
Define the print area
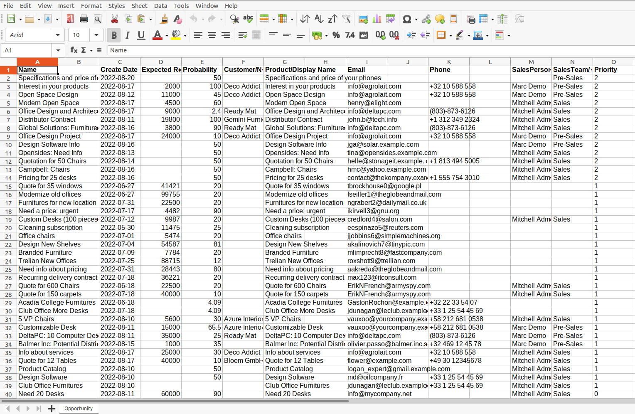(x=471, y=19)
